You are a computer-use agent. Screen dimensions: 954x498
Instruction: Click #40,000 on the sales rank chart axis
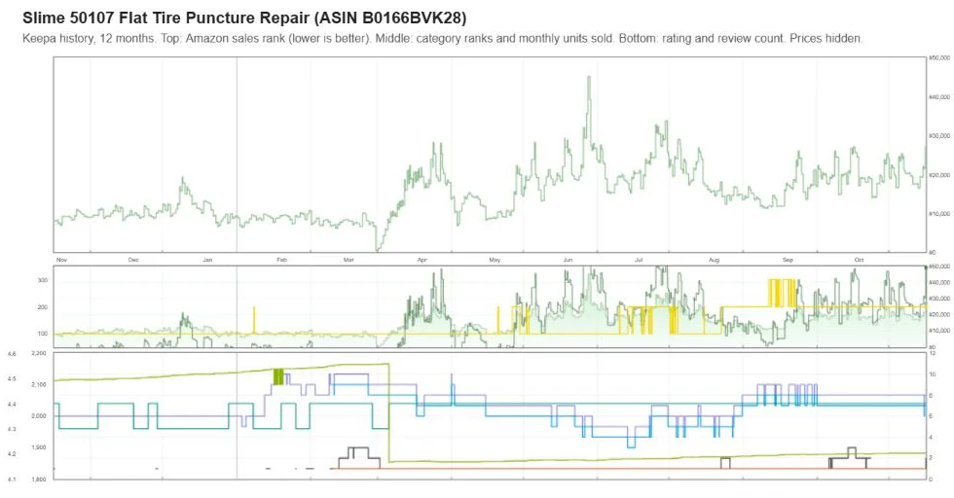[940, 96]
